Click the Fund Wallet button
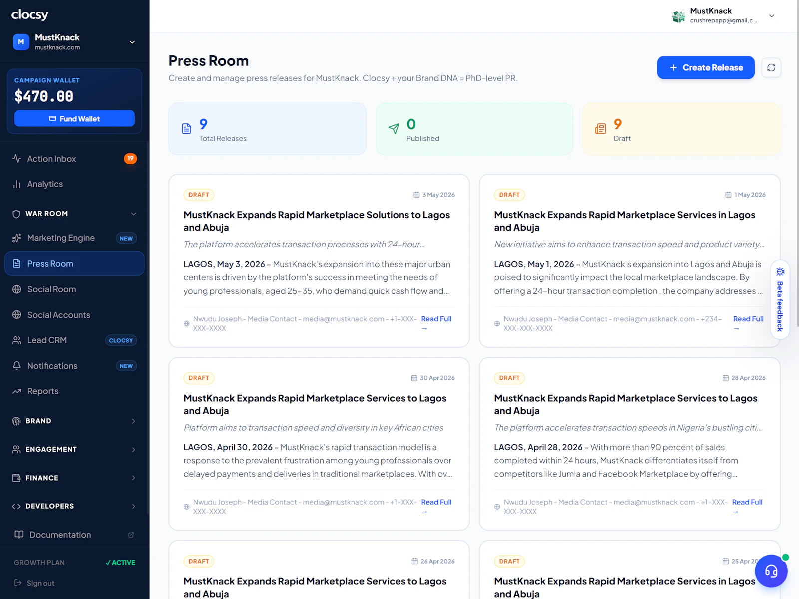Viewport: 799px width, 599px height. click(74, 118)
